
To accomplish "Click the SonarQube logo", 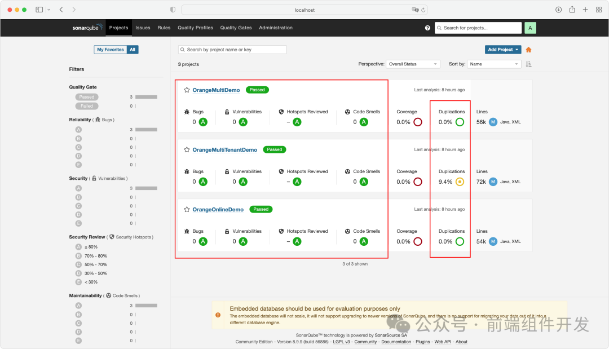I will (x=87, y=28).
